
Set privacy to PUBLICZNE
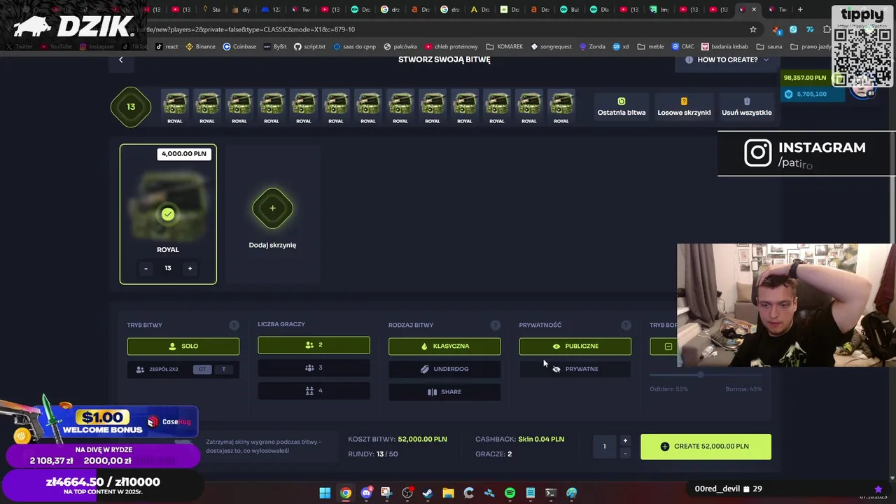click(575, 346)
